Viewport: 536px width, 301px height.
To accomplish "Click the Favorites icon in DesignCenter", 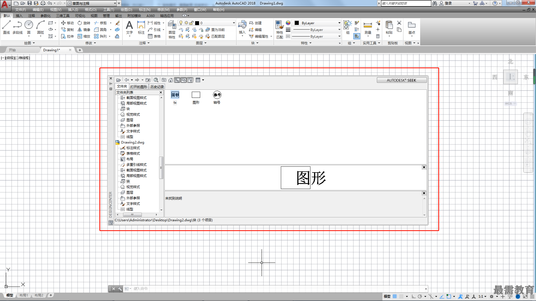I will tap(164, 80).
